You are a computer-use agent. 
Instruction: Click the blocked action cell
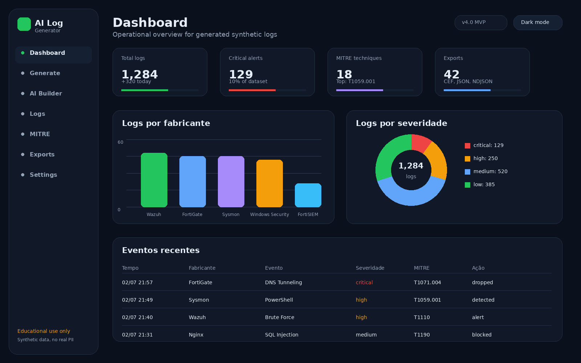tap(482, 335)
